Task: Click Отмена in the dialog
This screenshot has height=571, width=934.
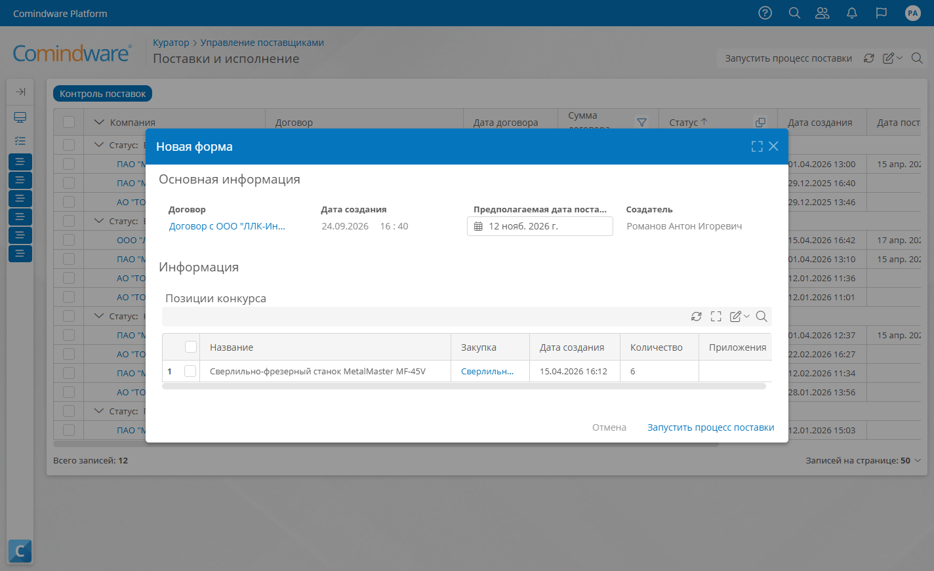Action: [609, 427]
